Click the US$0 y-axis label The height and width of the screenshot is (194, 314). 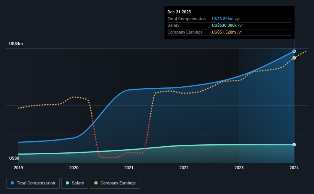point(14,158)
